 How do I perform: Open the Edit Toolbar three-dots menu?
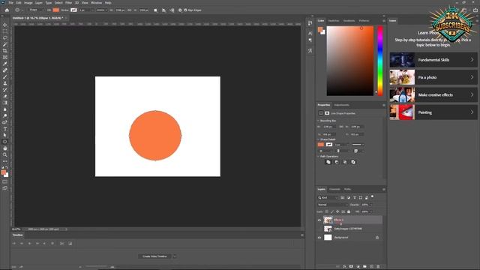pyautogui.click(x=5, y=161)
